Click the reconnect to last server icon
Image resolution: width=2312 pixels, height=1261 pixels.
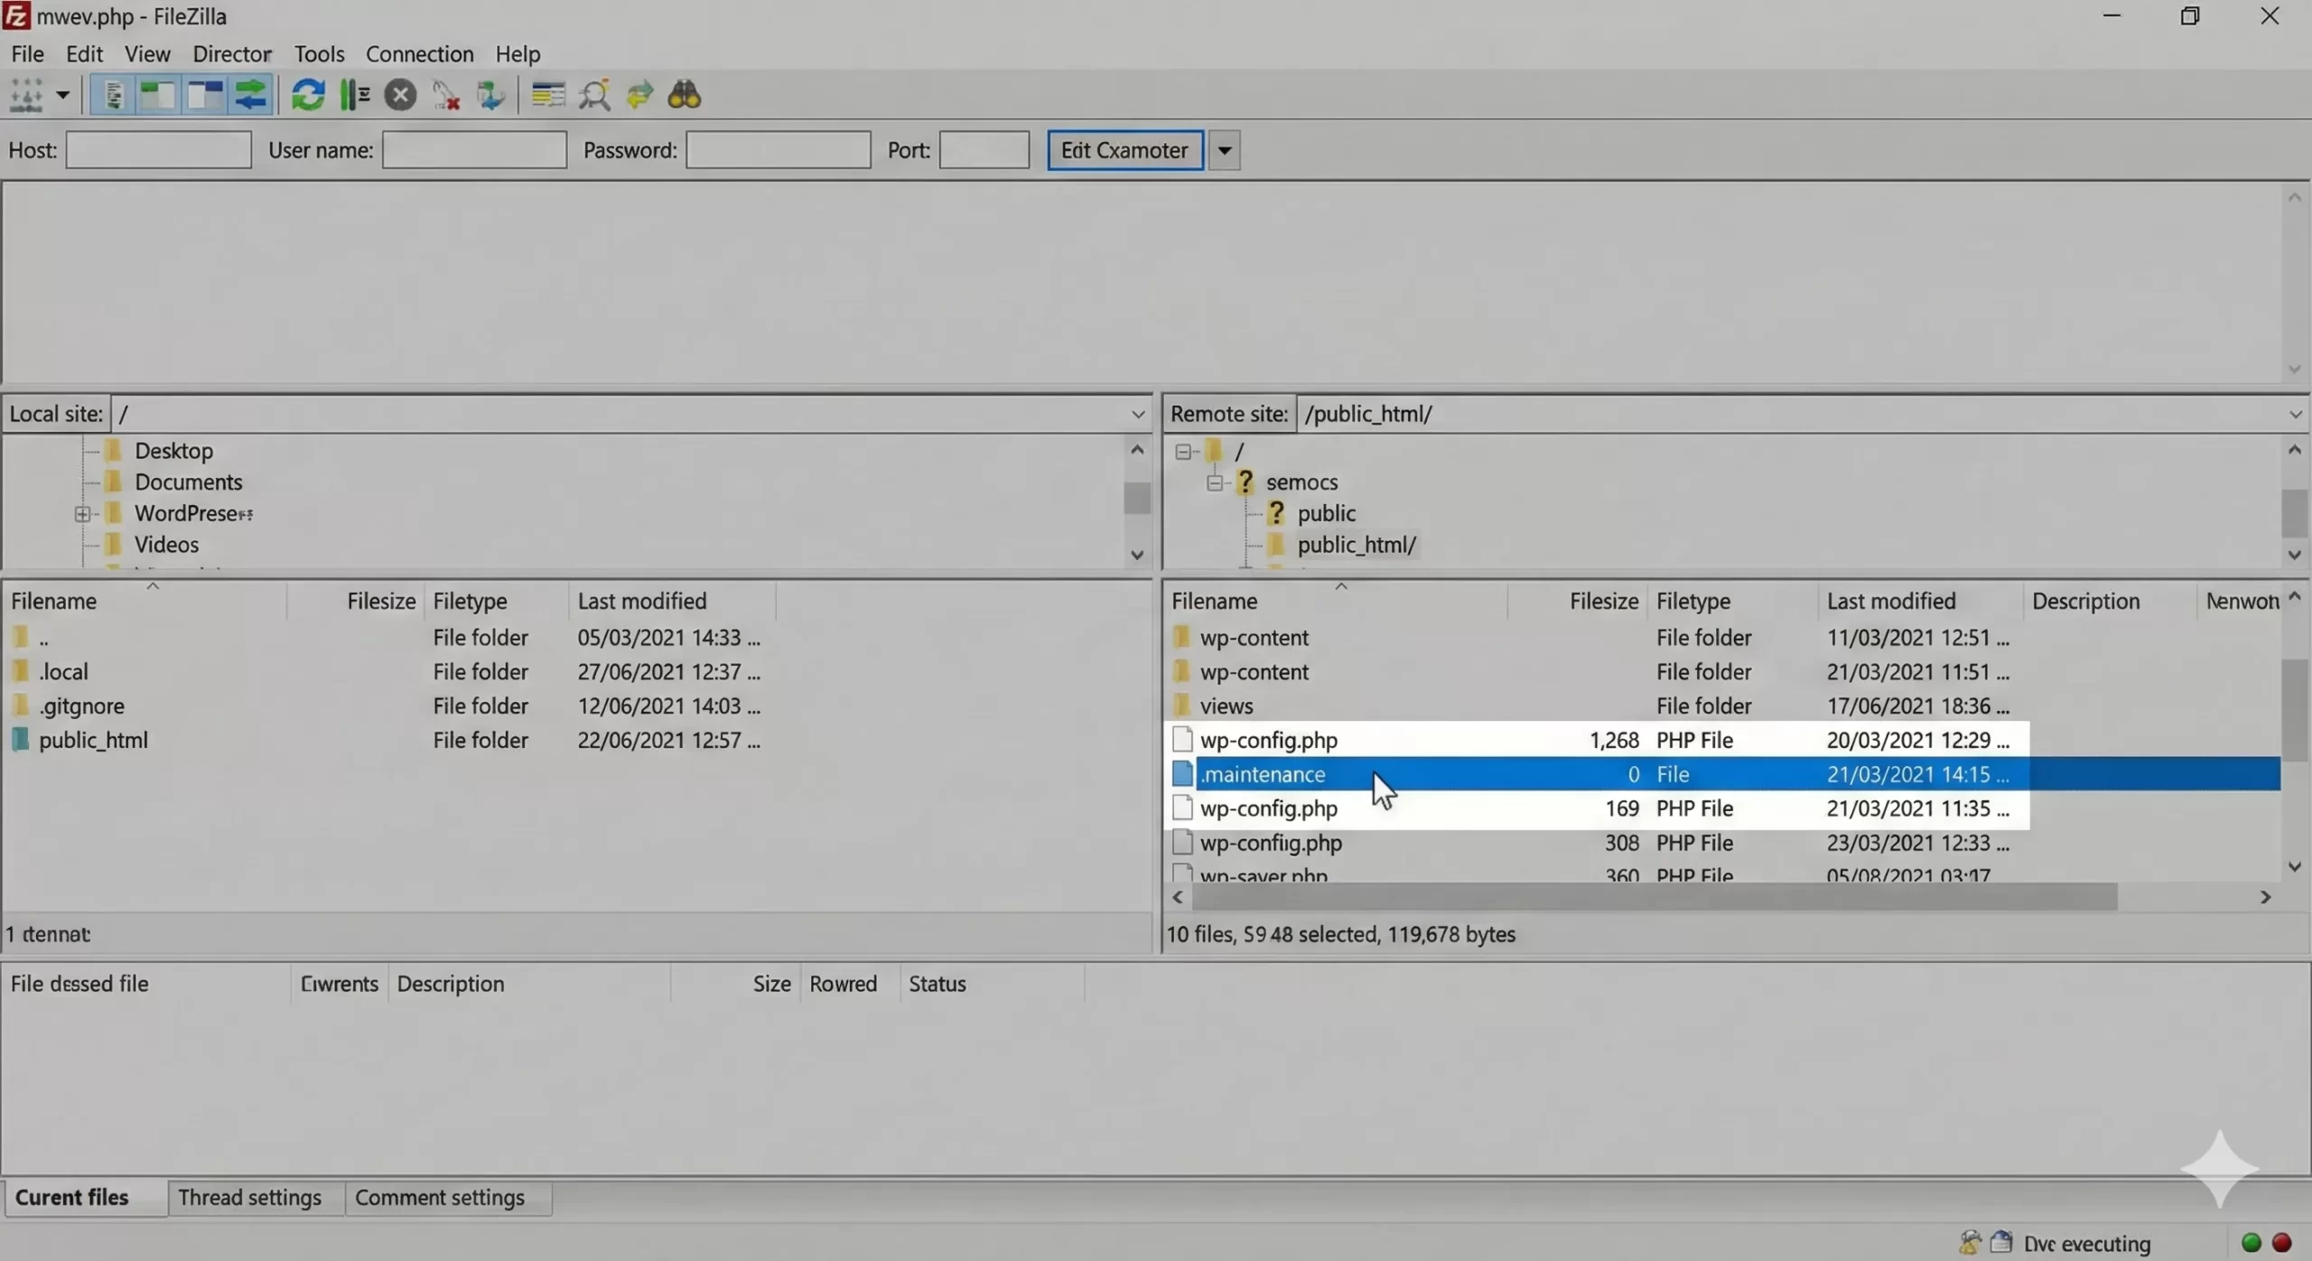pyautogui.click(x=490, y=95)
